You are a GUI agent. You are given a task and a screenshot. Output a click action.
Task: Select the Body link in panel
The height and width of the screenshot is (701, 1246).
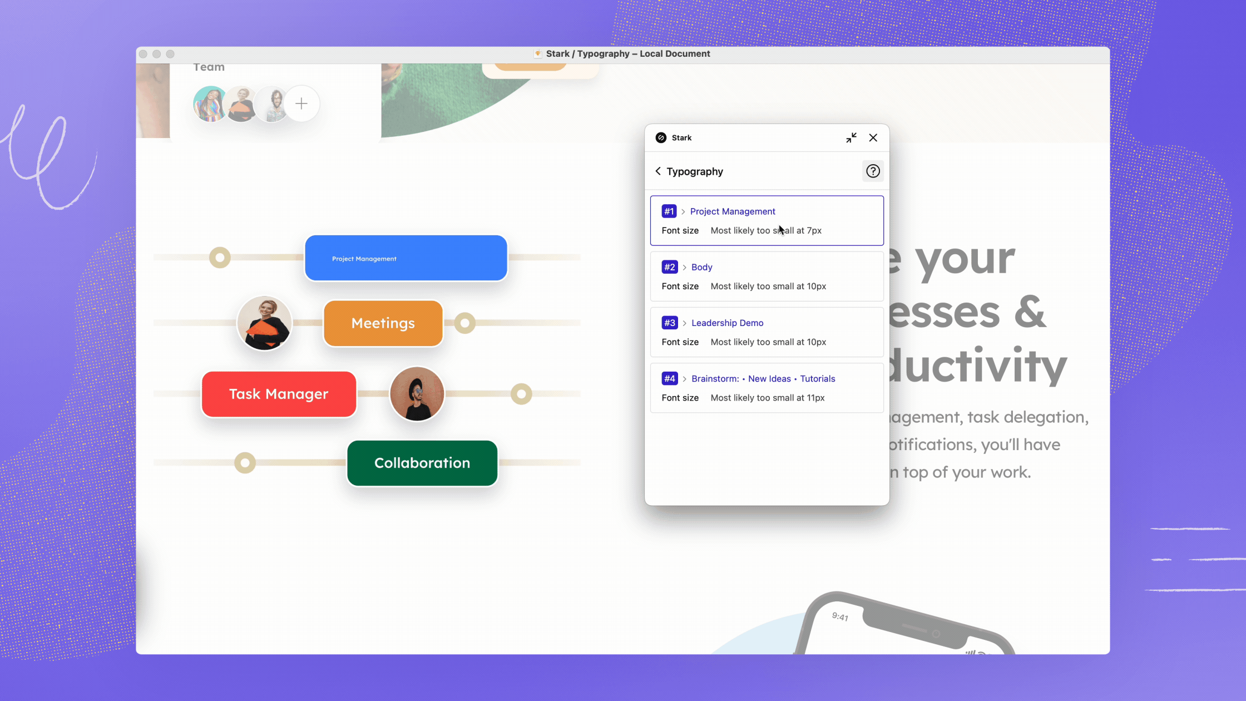[x=703, y=266]
